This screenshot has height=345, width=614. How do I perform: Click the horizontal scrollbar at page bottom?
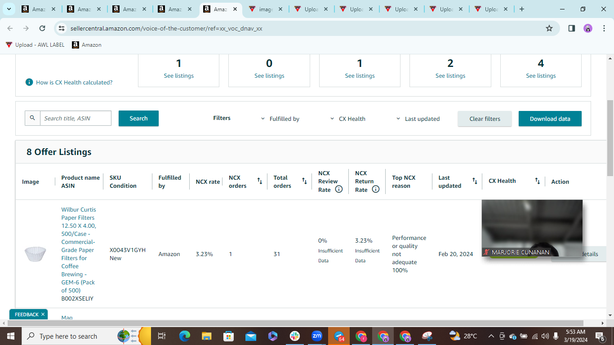[295, 323]
